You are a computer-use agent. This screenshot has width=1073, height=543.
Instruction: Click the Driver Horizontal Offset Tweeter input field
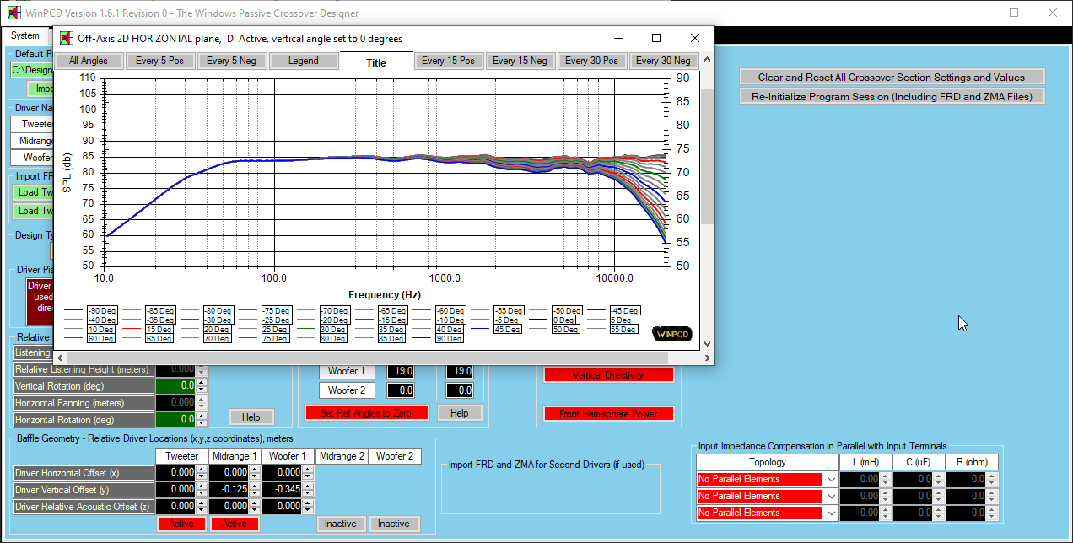pos(175,473)
